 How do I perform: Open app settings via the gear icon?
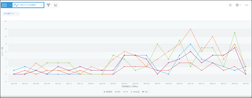pyautogui.click(x=237, y=5)
